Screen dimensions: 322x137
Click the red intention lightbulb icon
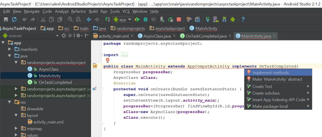tap(107, 60)
